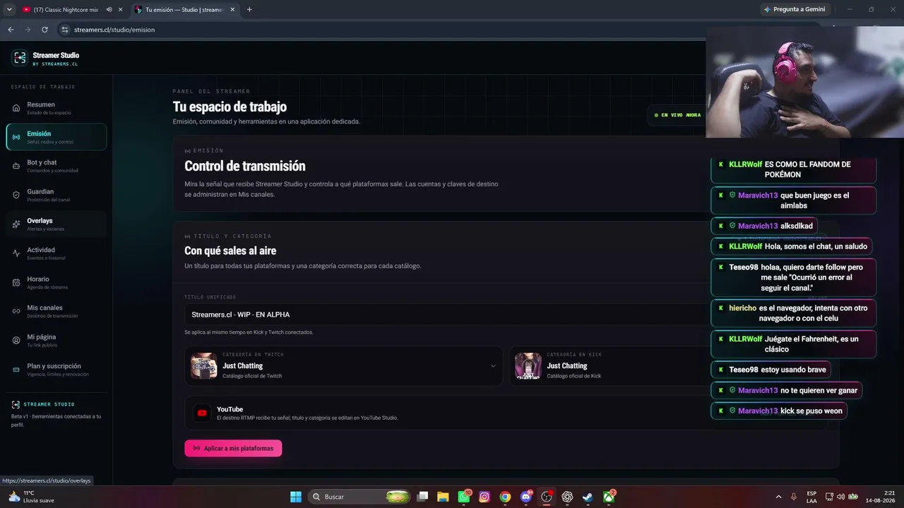The height and width of the screenshot is (508, 904).
Task: Open Task View in the taskbar
Action: click(422, 497)
